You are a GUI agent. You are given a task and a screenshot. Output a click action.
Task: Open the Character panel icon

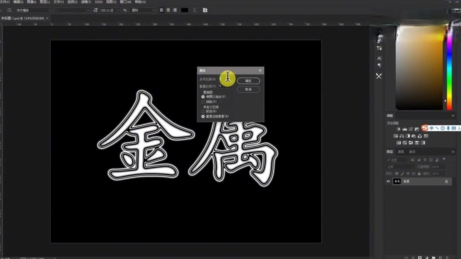379,58
